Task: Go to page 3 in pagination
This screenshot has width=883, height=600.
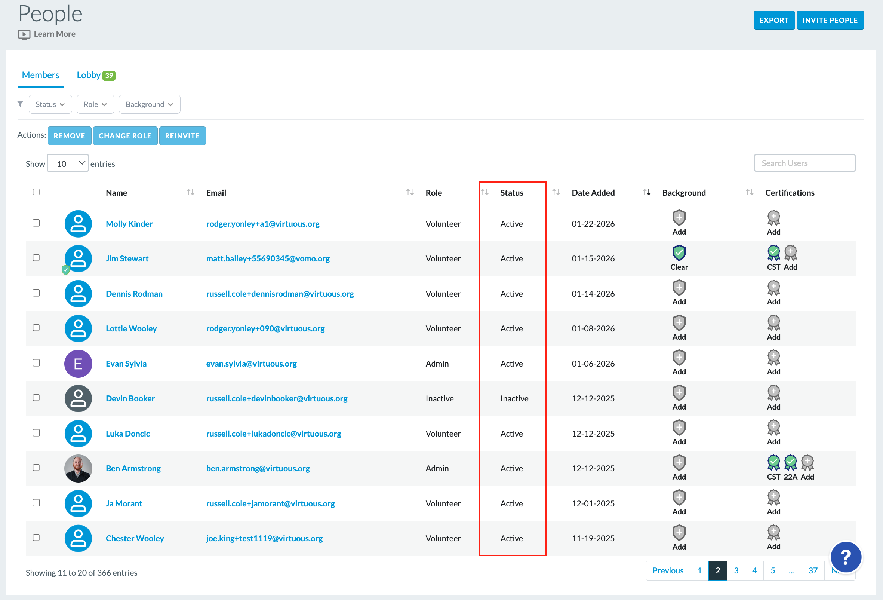Action: click(x=736, y=571)
